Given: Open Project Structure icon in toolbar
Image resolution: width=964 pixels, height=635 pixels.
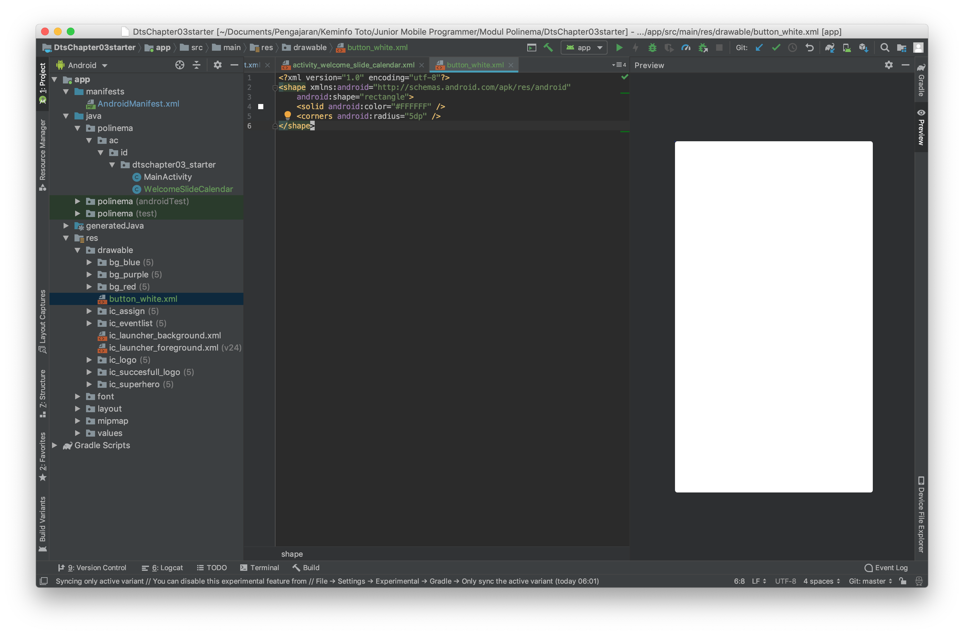Looking at the screenshot, I should (x=902, y=48).
